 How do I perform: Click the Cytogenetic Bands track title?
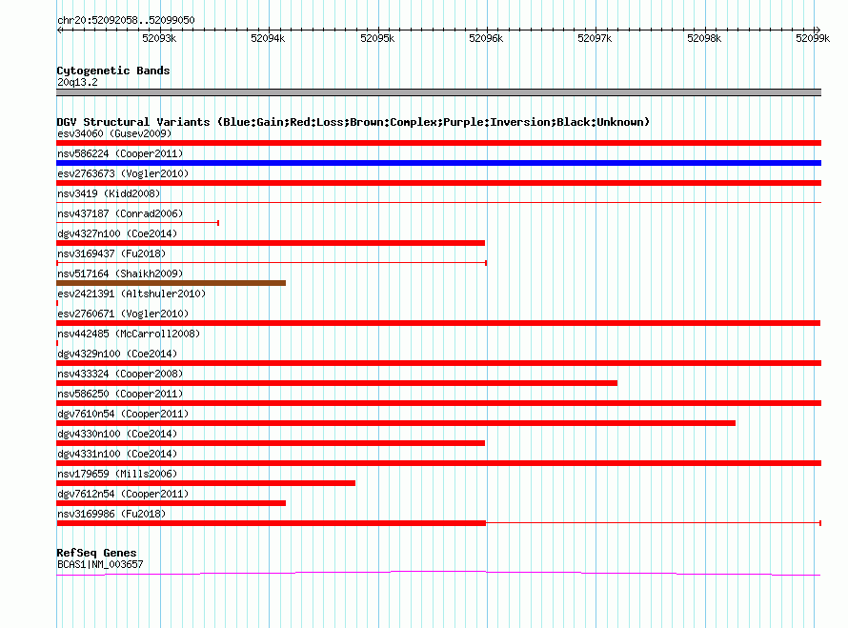tap(113, 71)
